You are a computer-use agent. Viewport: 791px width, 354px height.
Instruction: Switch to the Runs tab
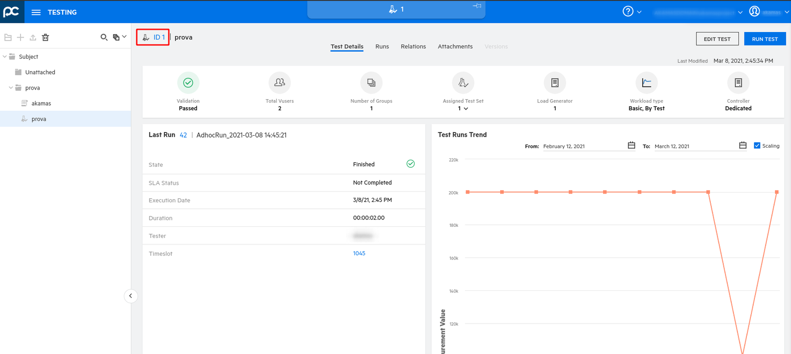pyautogui.click(x=382, y=47)
